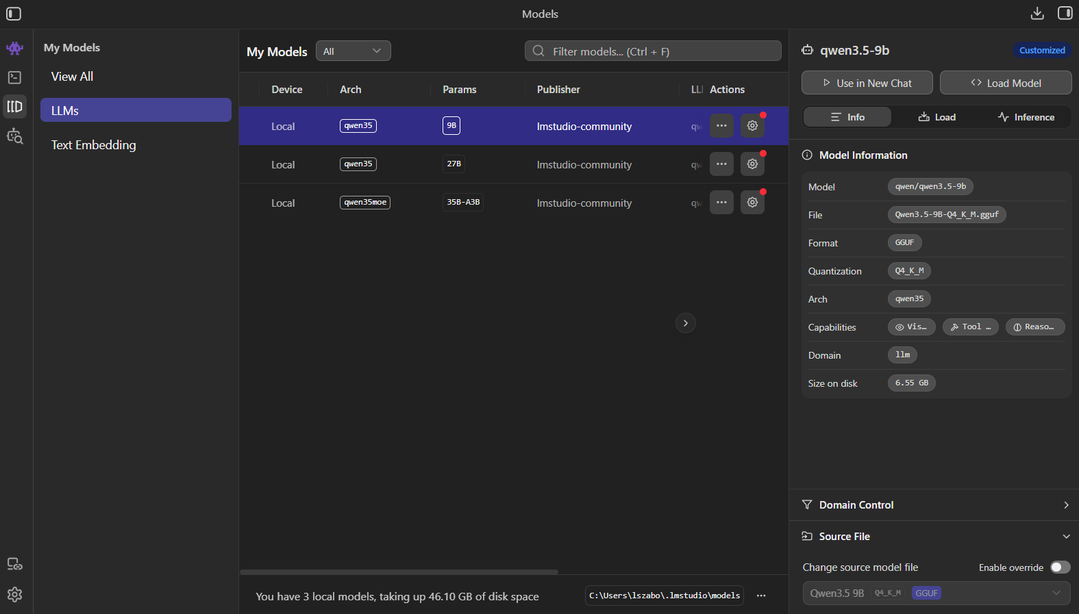Click the Source File icon
This screenshot has height=614, width=1079.
coord(807,536)
